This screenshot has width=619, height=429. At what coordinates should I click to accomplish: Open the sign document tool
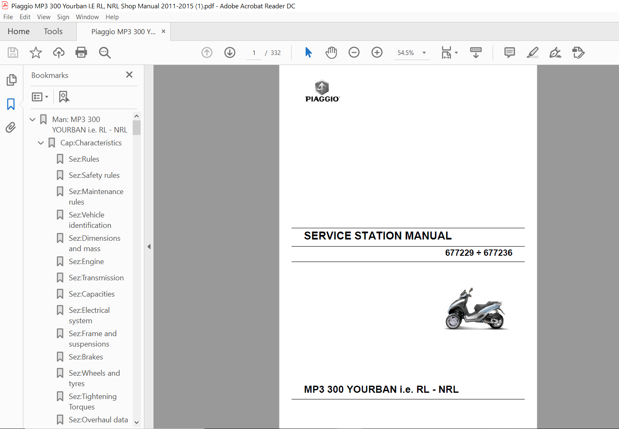click(555, 52)
